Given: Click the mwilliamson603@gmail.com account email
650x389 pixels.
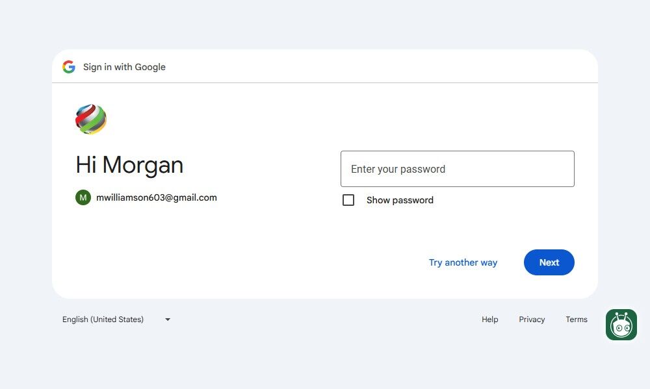Looking at the screenshot, I should tap(157, 197).
